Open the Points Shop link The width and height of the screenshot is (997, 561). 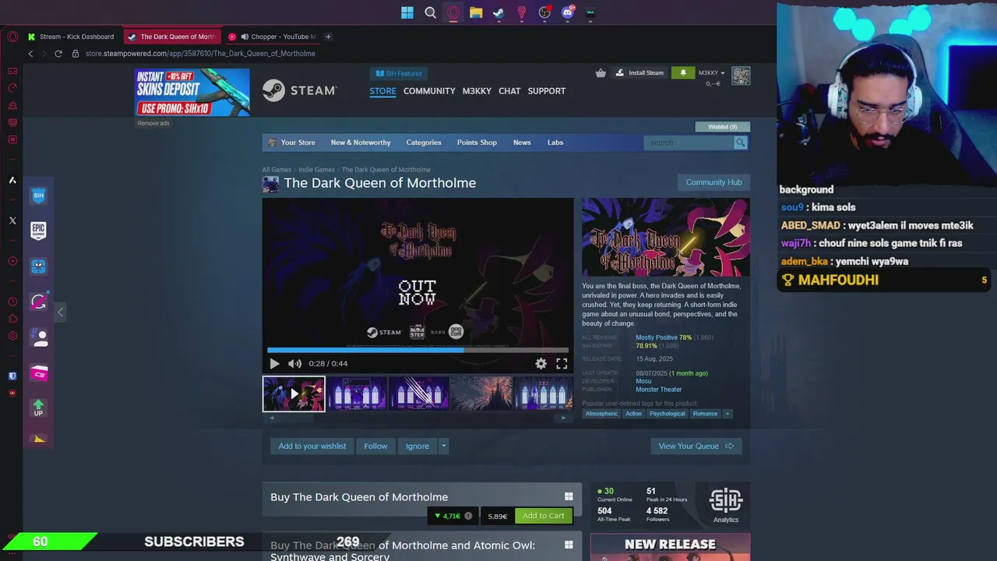tap(477, 143)
